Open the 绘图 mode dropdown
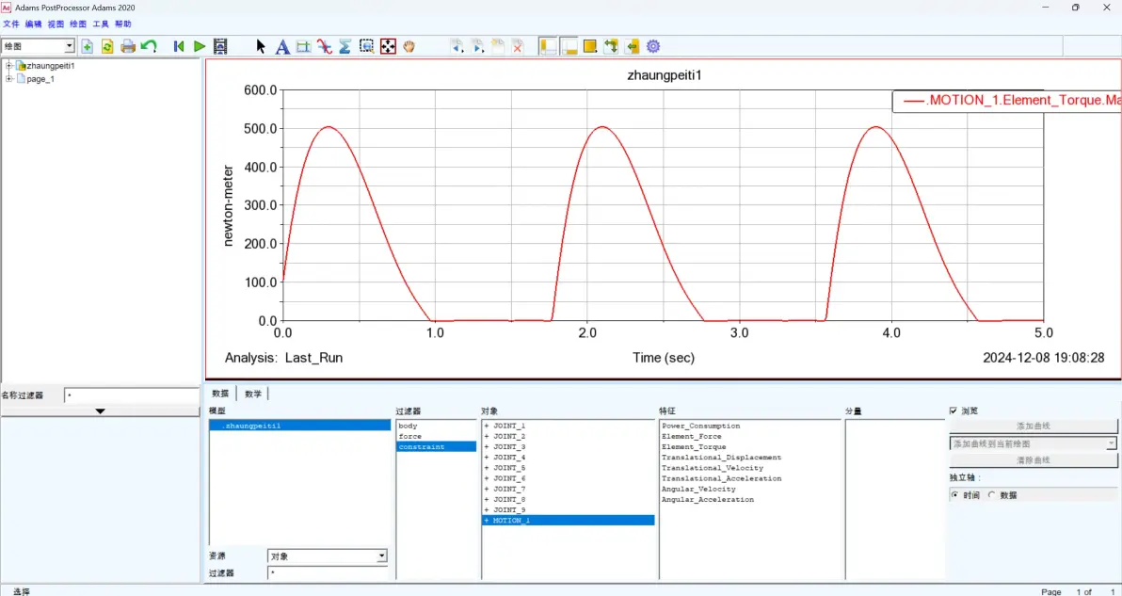 click(38, 46)
